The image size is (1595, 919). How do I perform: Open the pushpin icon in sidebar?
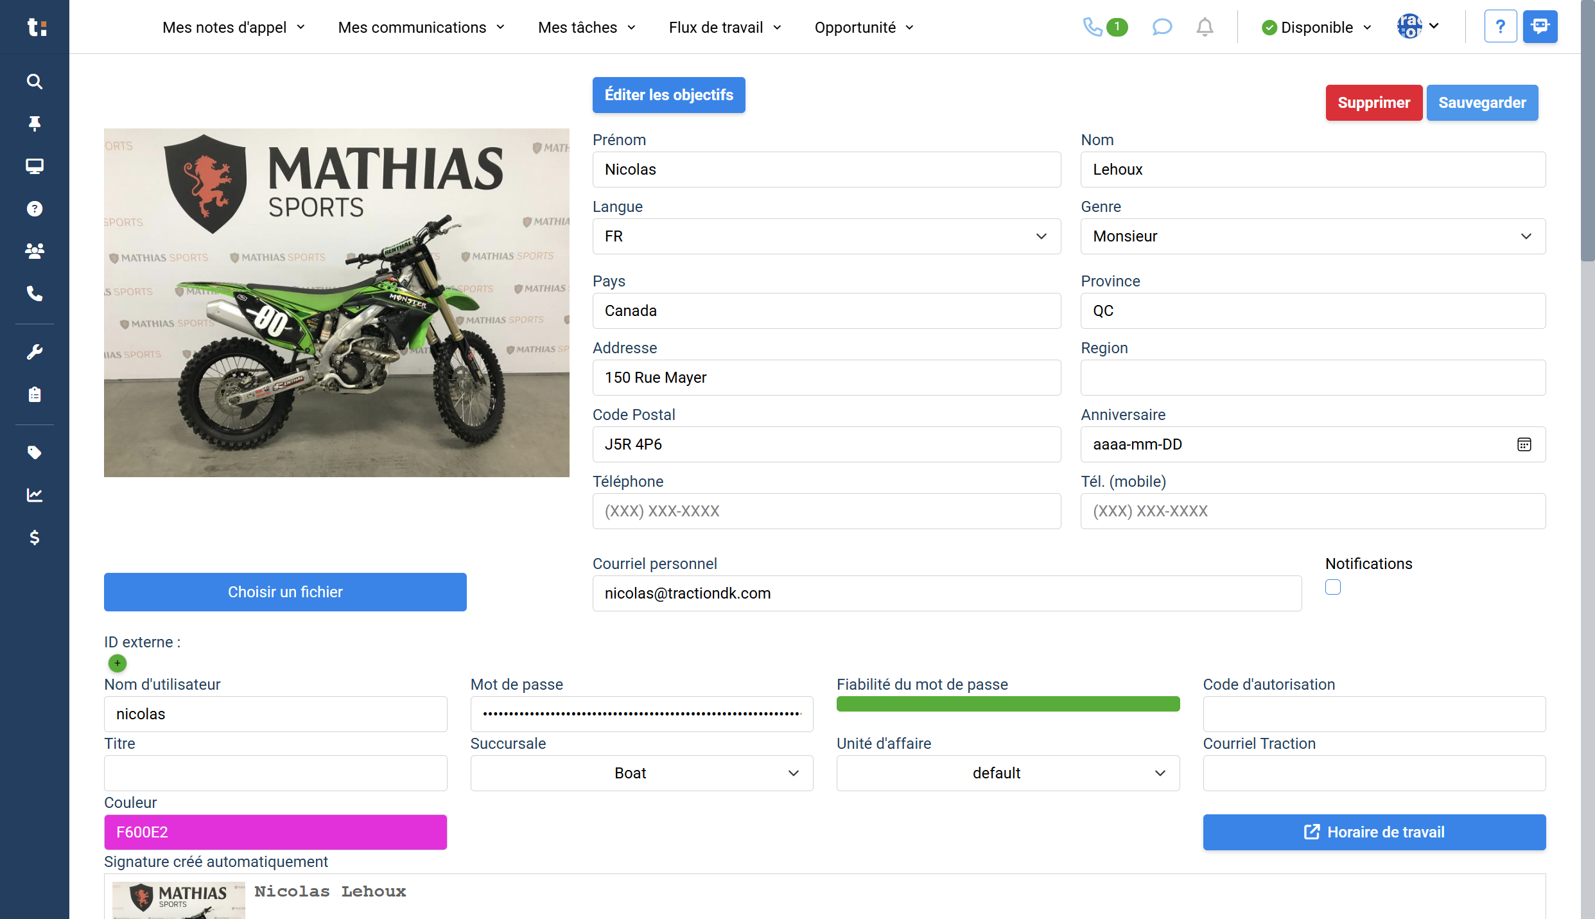coord(35,123)
